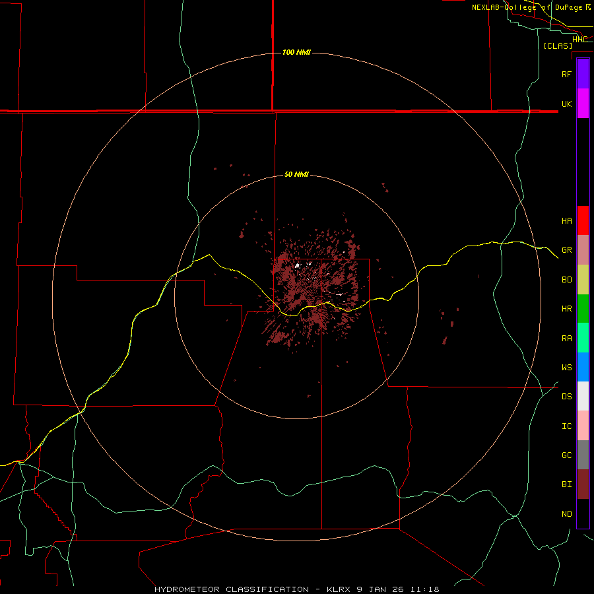Screen dimensions: 594x594
Task: Click the ND legend label
Action: coord(566,513)
